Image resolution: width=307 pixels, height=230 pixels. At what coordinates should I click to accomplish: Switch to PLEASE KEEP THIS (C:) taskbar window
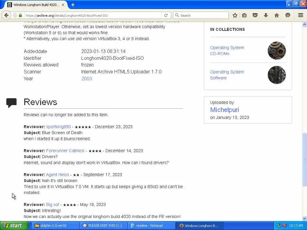point(103,226)
